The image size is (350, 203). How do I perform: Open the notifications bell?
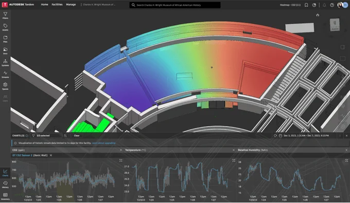coord(324,5)
